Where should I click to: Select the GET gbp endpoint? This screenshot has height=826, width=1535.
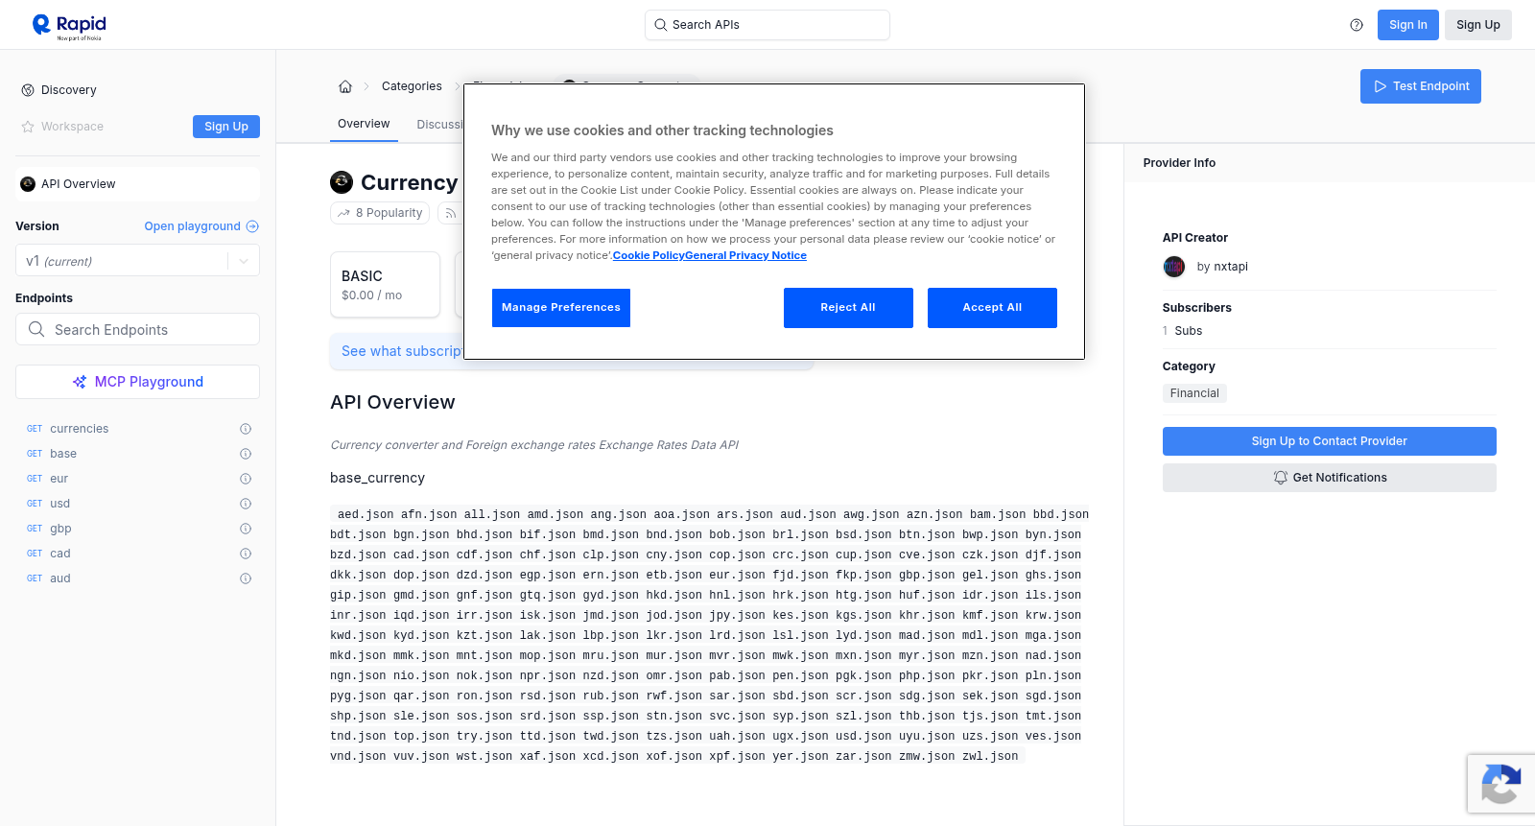[x=60, y=529]
